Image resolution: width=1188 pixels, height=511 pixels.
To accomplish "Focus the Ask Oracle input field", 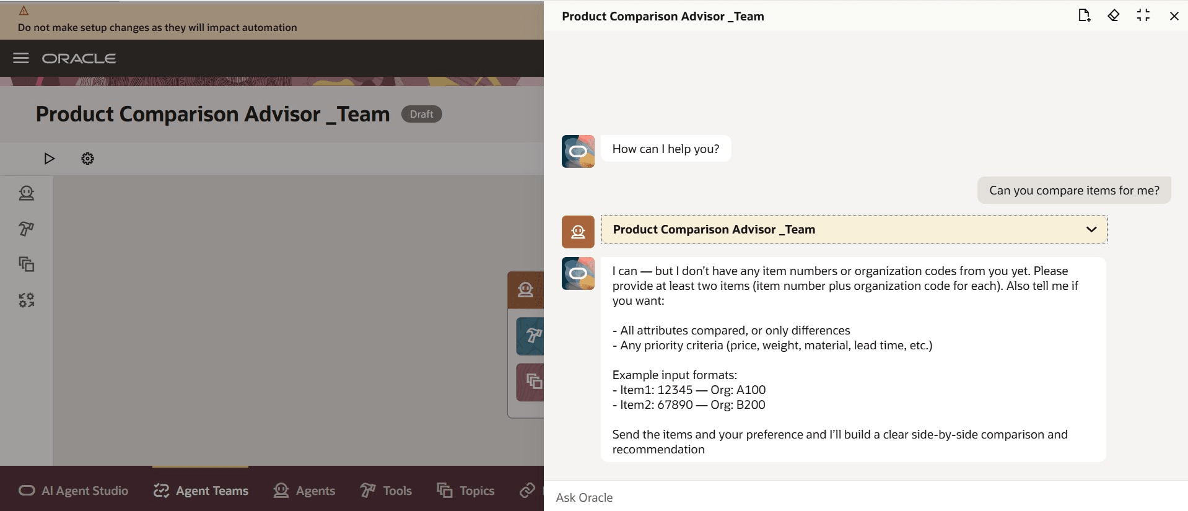I will (865, 497).
